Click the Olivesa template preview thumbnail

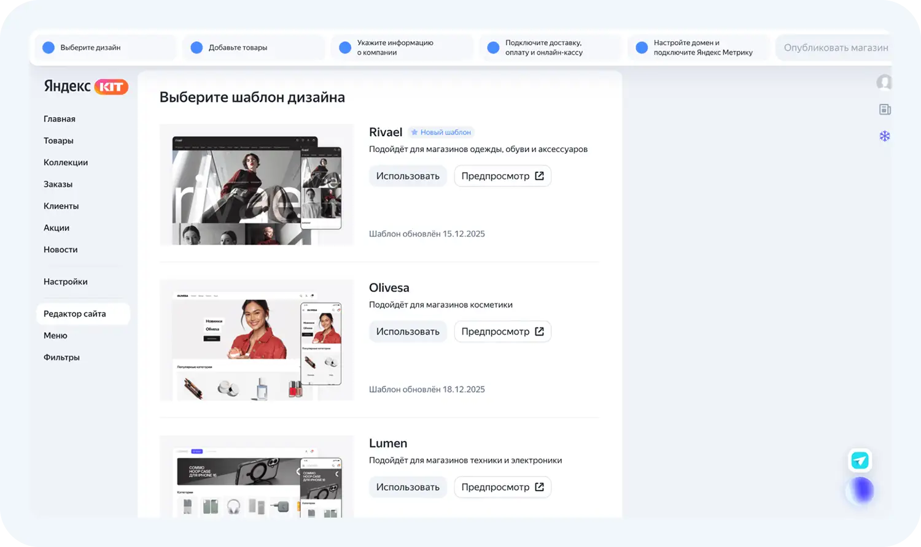(x=257, y=340)
